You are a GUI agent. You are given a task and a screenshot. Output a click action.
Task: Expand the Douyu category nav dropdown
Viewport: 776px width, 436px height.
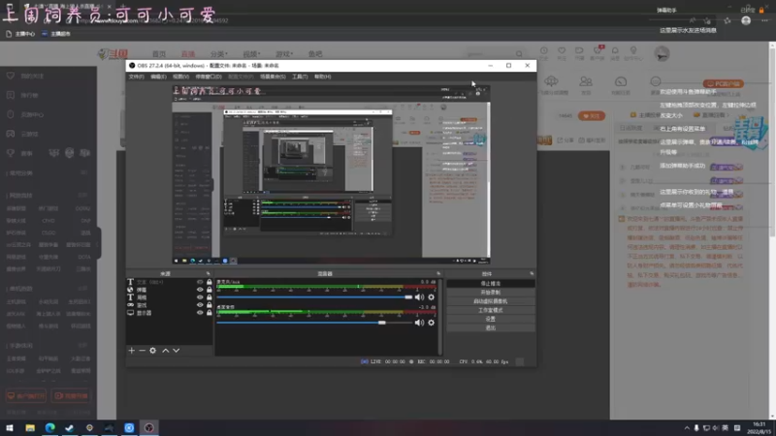click(x=219, y=54)
